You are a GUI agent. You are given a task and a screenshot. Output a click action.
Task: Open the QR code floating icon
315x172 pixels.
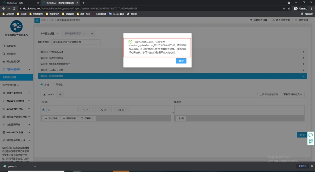[x=311, y=141]
